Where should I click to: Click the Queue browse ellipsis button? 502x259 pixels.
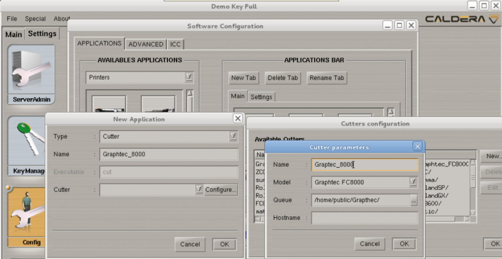click(414, 200)
